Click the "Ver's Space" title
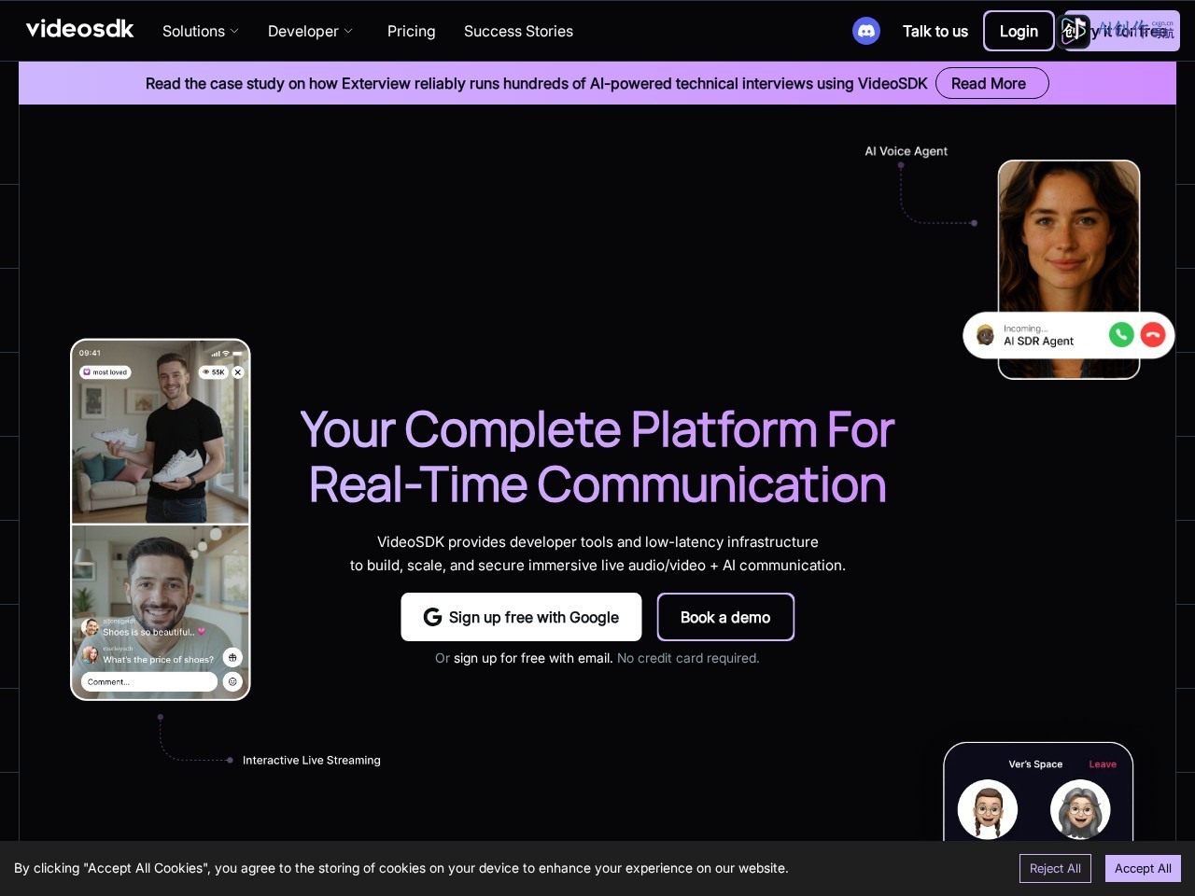 tap(1035, 764)
